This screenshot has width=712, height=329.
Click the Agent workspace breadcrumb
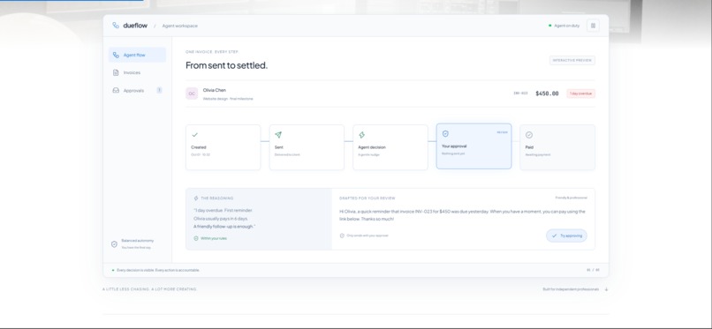pos(180,26)
